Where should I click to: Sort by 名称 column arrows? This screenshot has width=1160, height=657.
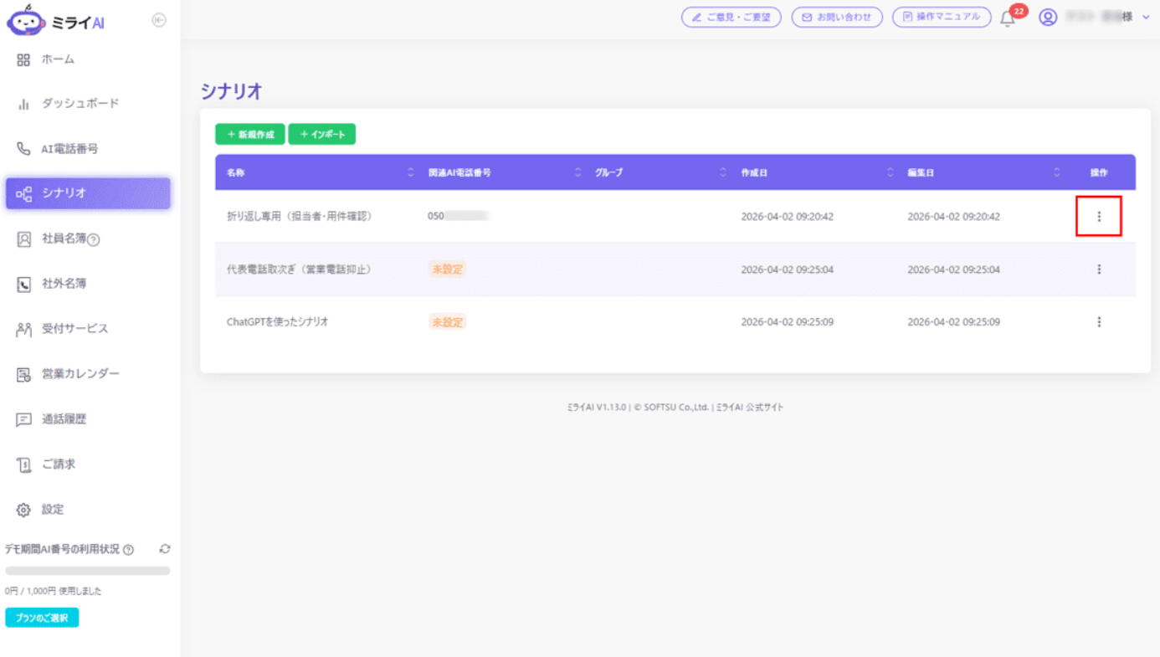pos(410,172)
